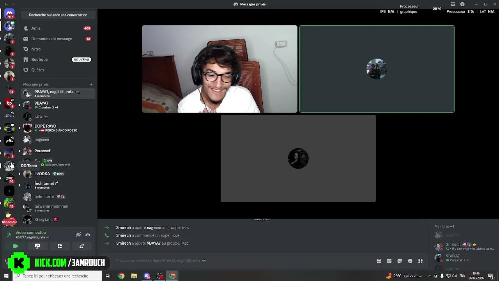The width and height of the screenshot is (499, 281).
Task: Open File Explorer from the taskbar
Action: [134, 276]
